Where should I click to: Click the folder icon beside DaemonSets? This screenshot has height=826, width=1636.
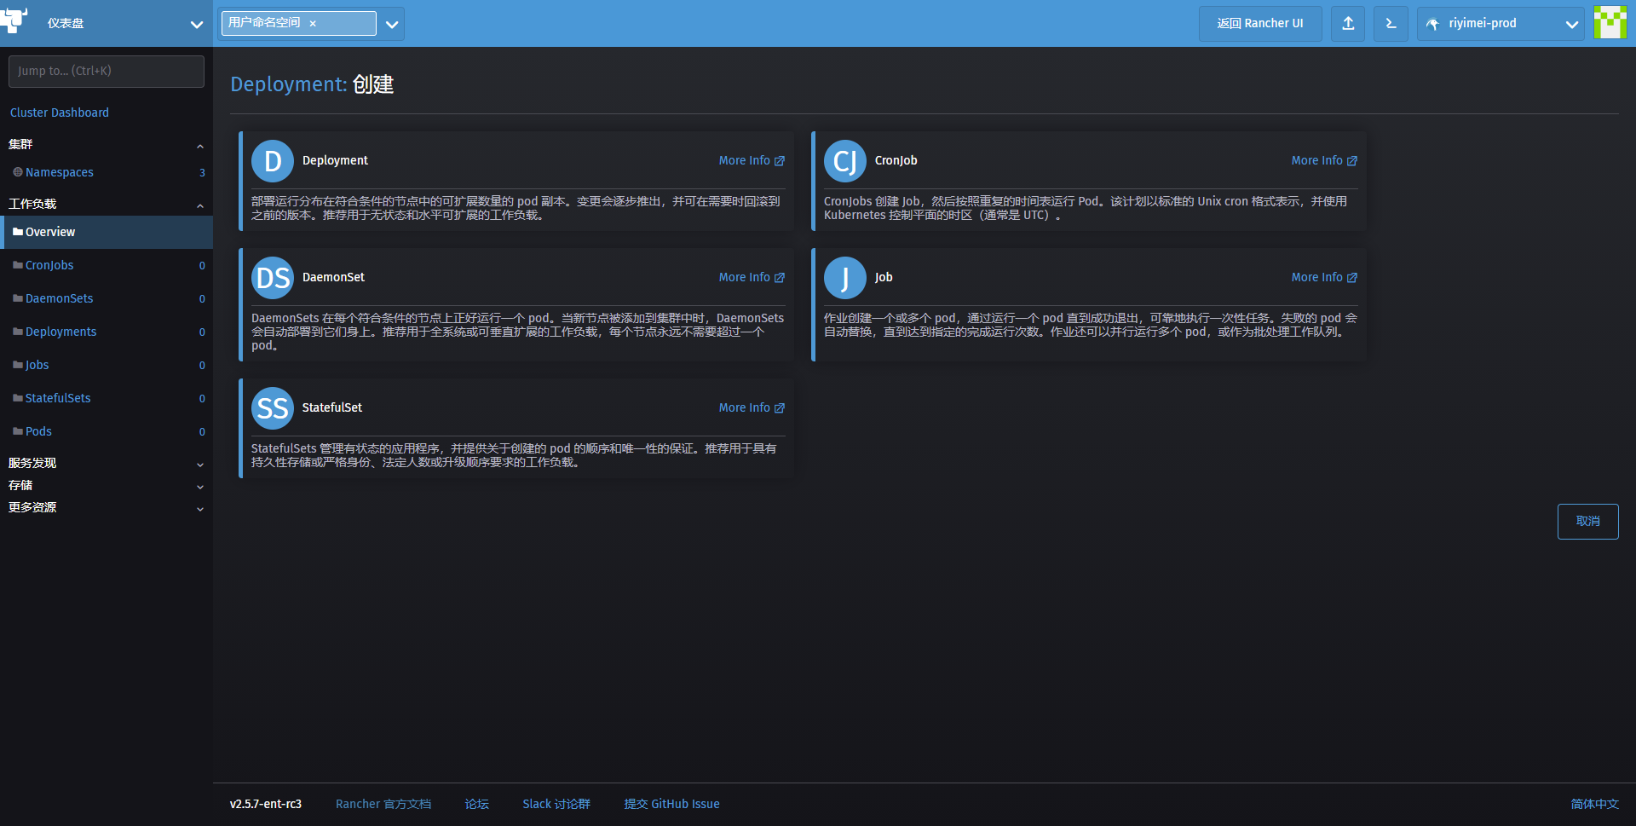pos(18,298)
